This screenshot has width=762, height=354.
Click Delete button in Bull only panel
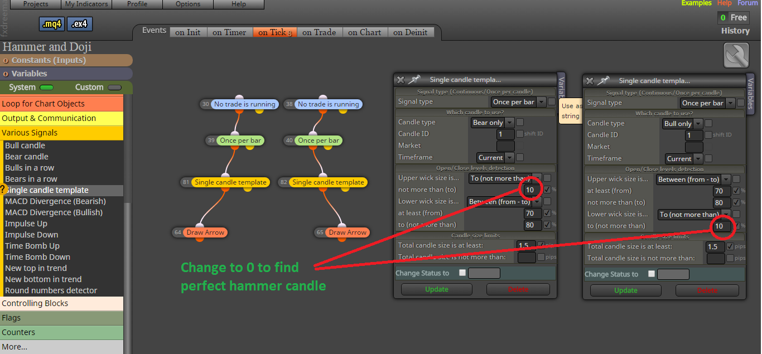(x=707, y=290)
